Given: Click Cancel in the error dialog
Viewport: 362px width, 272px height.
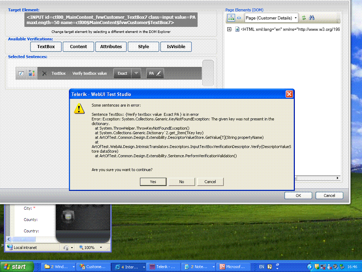Looking at the screenshot, I should tap(210, 182).
